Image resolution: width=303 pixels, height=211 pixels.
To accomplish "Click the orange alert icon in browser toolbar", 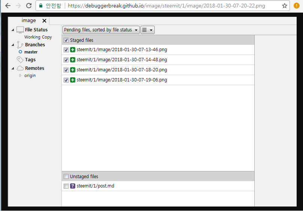I will pyautogui.click(x=297, y=6).
